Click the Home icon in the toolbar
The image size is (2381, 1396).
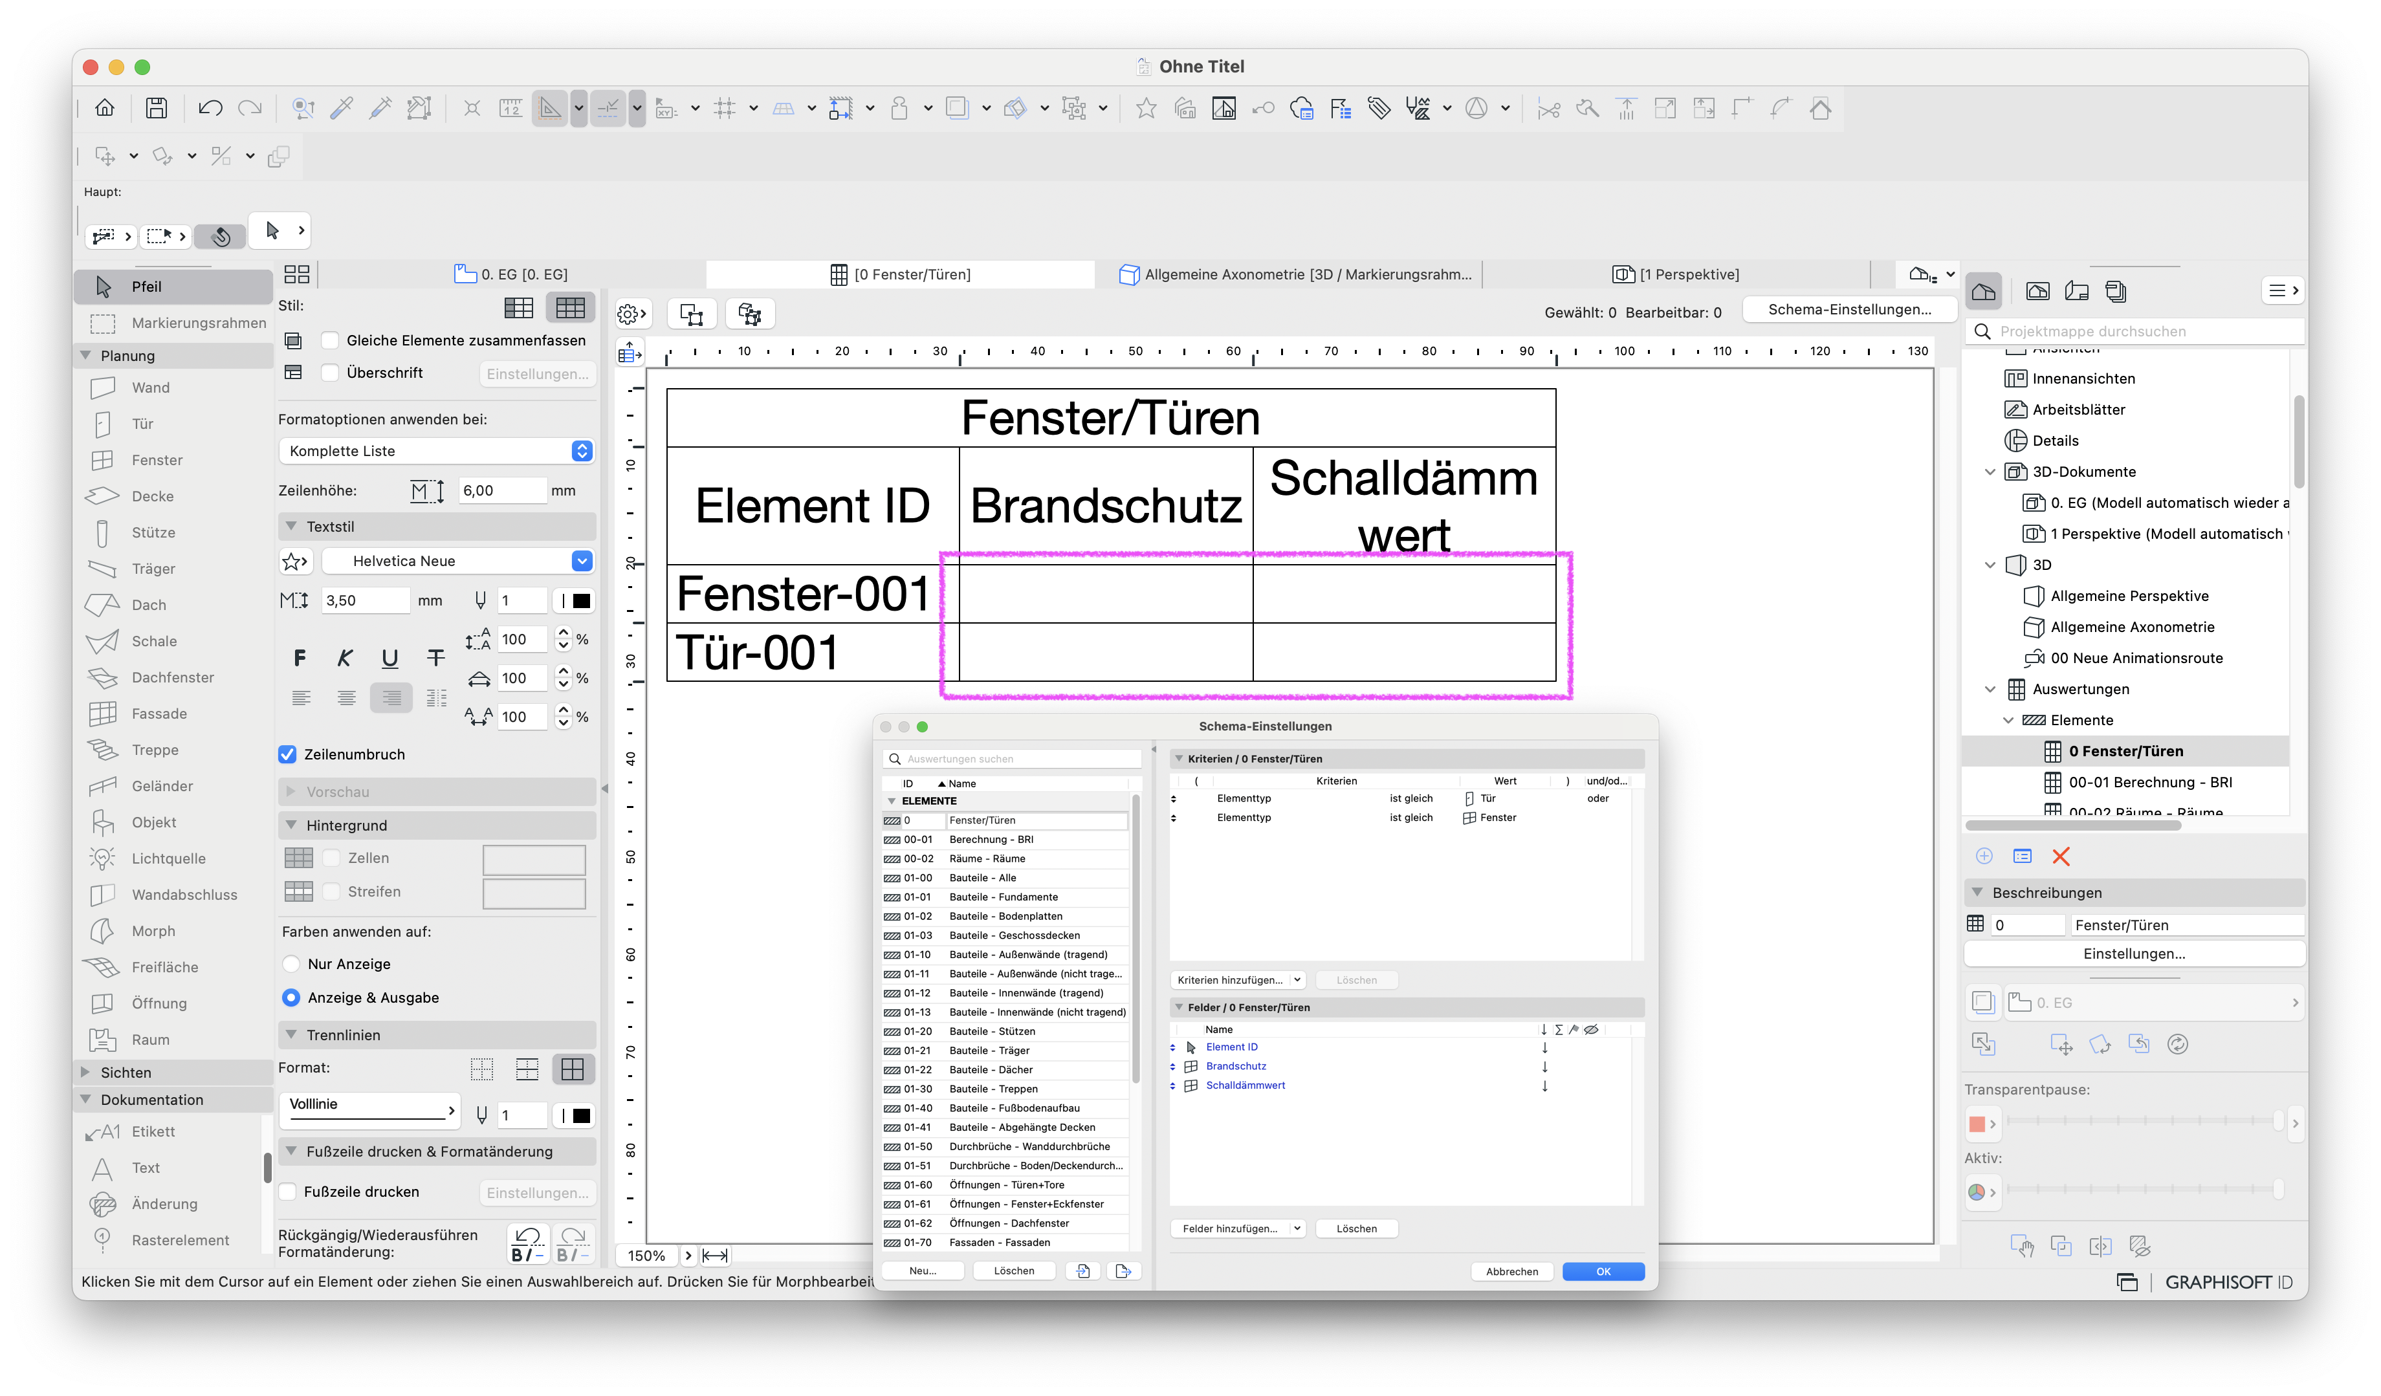pos(105,109)
